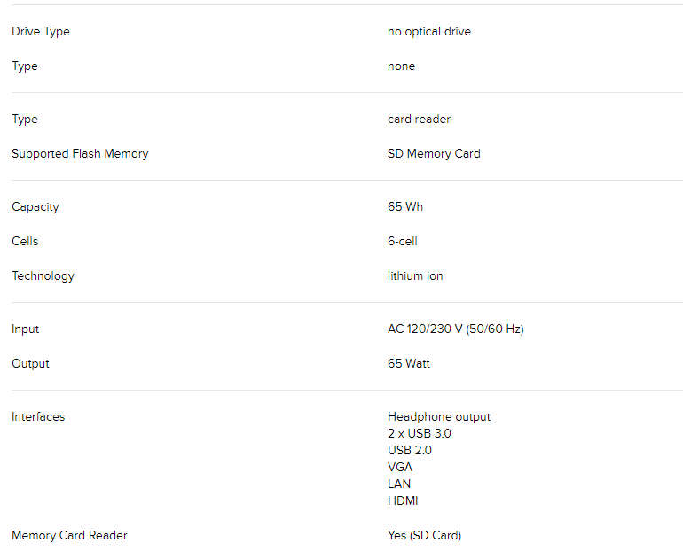Select the 'lithium ion' value
The width and height of the screenshot is (683, 558).
(415, 276)
